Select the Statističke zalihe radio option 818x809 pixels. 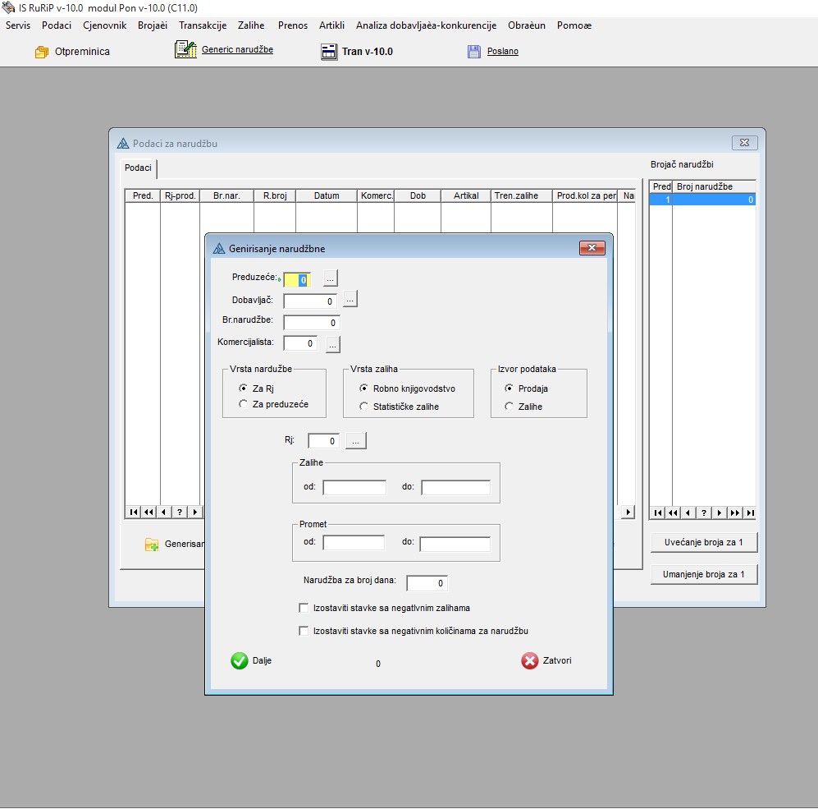(364, 407)
